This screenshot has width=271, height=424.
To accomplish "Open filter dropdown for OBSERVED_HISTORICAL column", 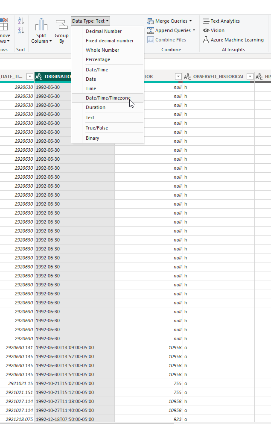I will (x=250, y=77).
